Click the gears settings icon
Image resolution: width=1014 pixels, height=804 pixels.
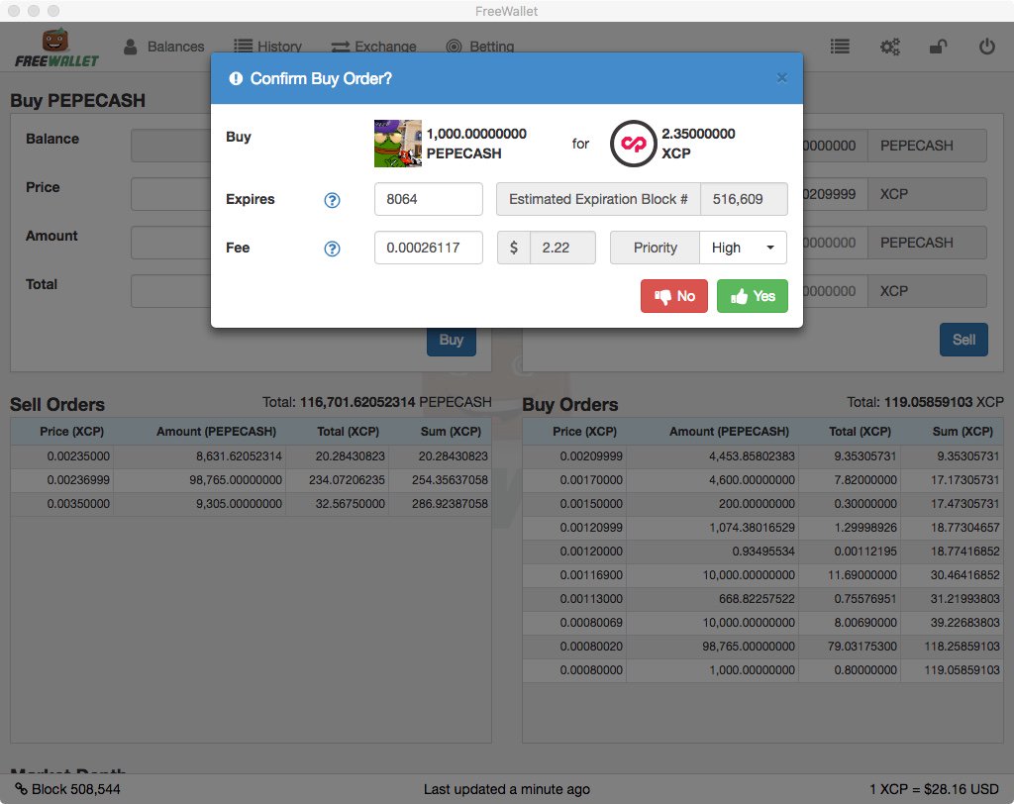tap(889, 46)
